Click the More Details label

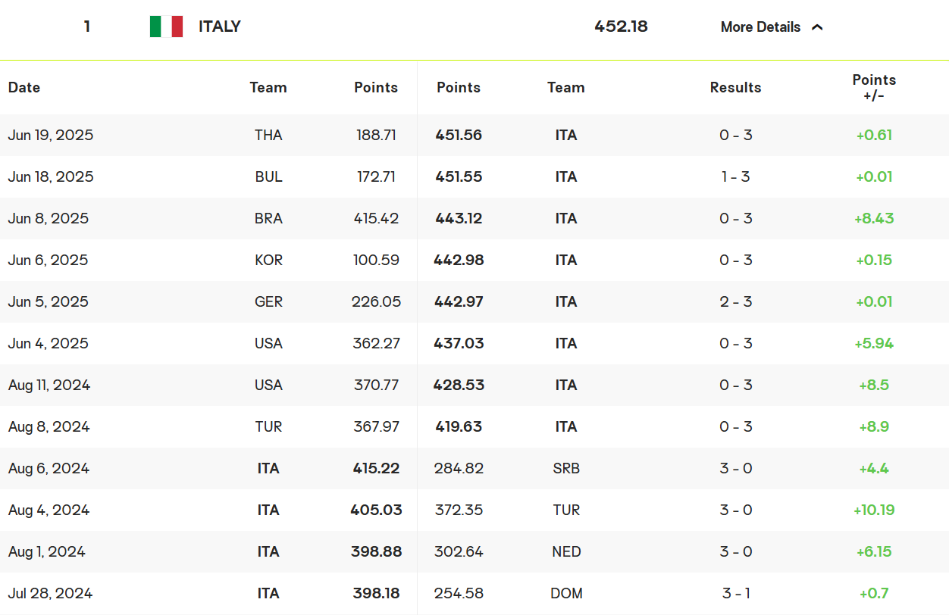pos(760,27)
